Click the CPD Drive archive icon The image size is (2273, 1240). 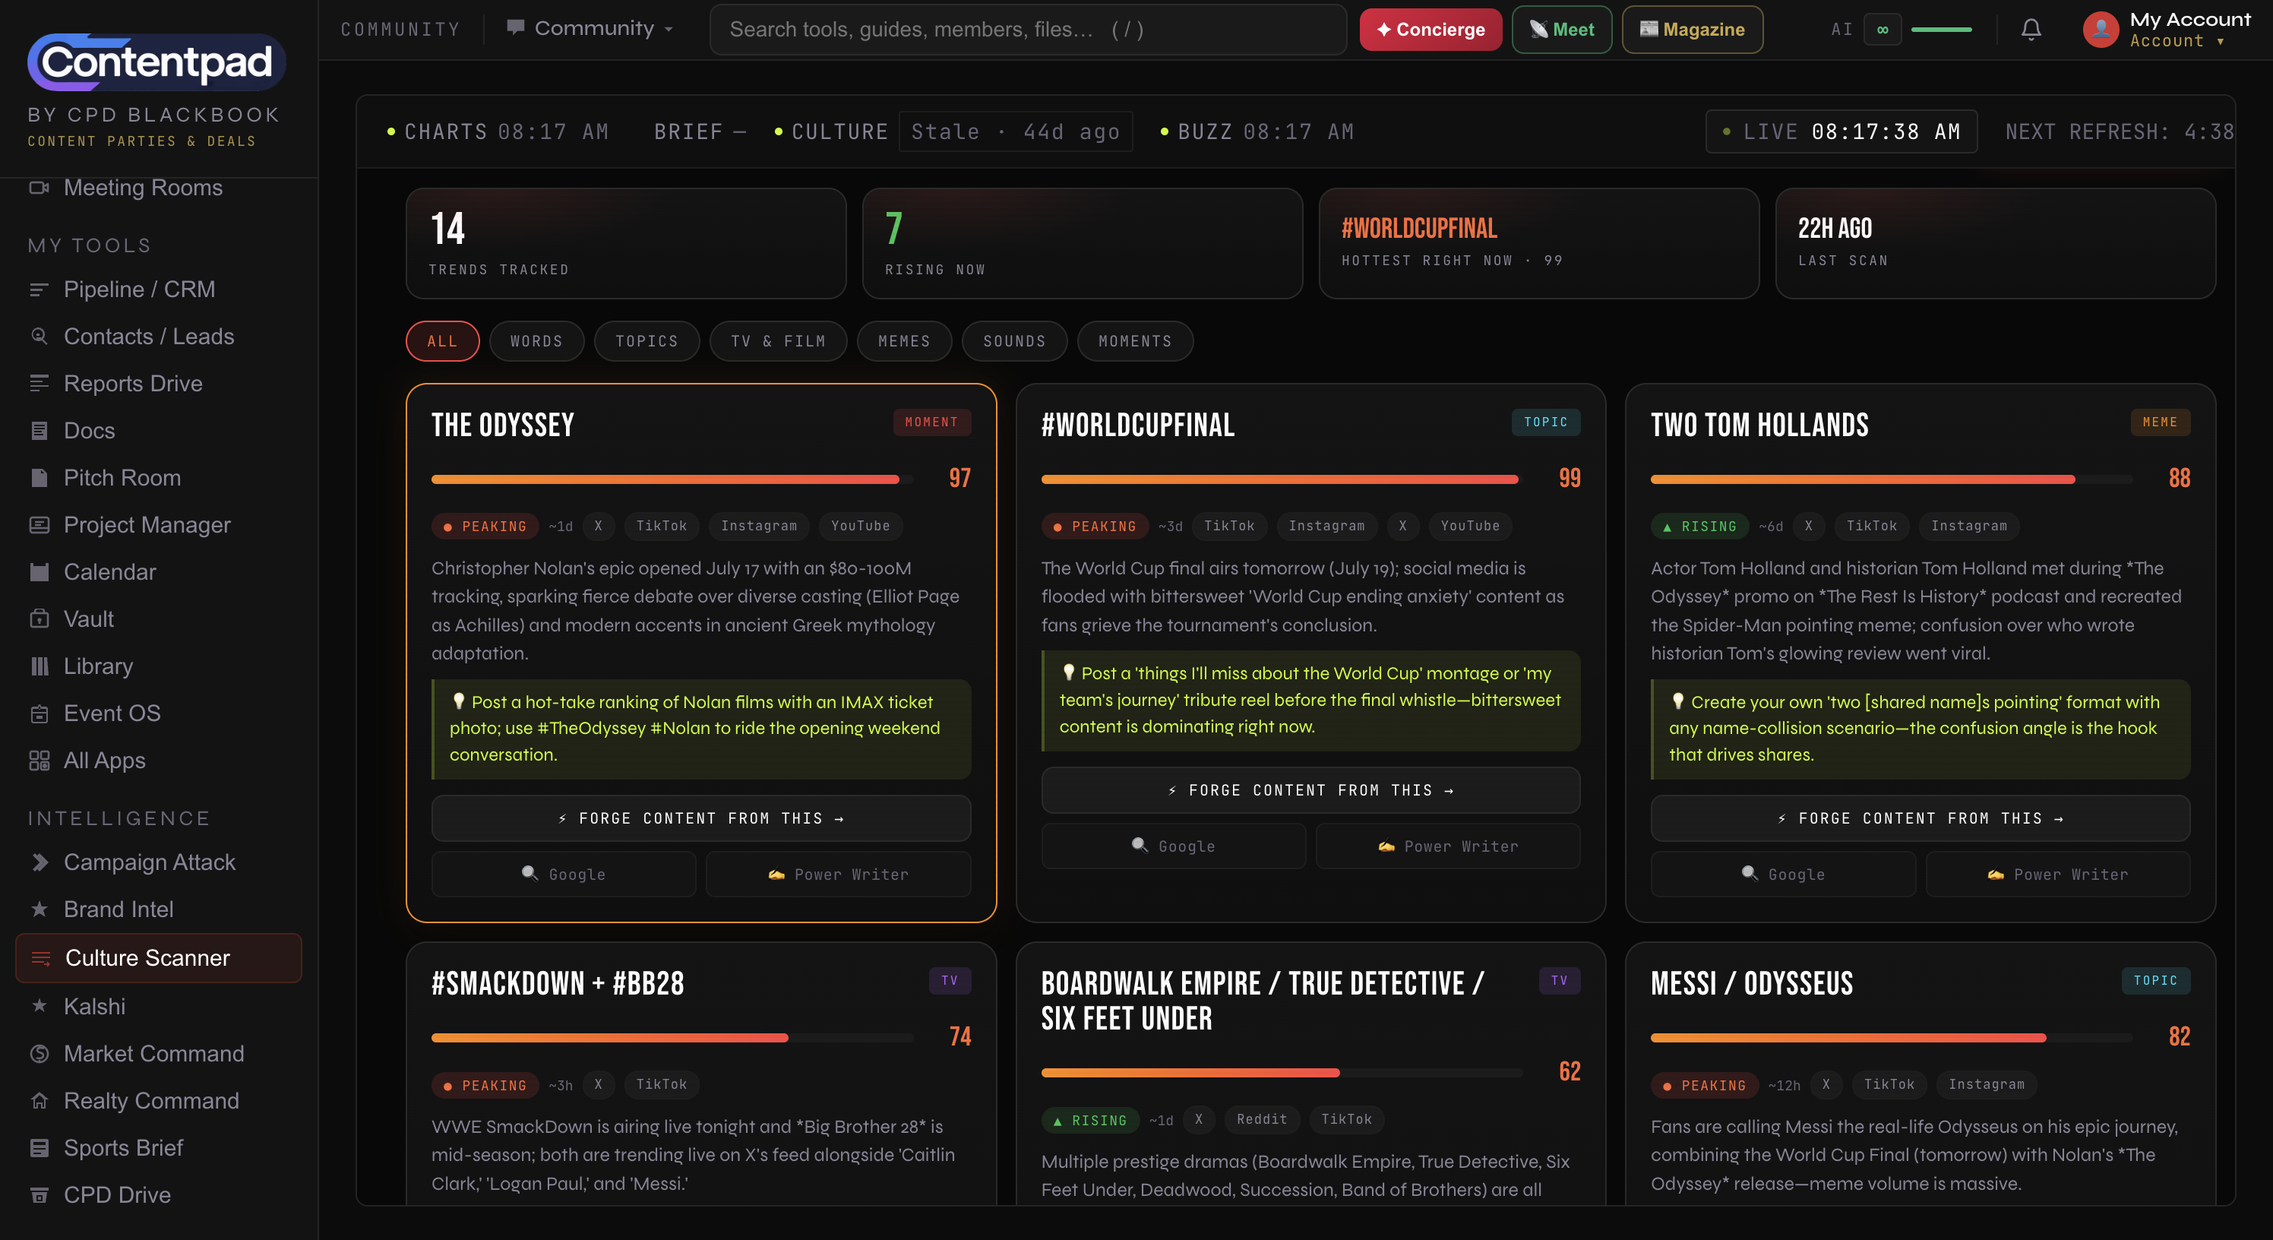click(x=39, y=1195)
